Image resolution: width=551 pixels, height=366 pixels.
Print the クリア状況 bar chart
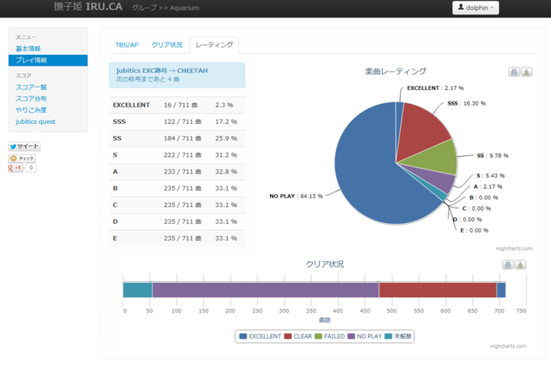coord(508,264)
